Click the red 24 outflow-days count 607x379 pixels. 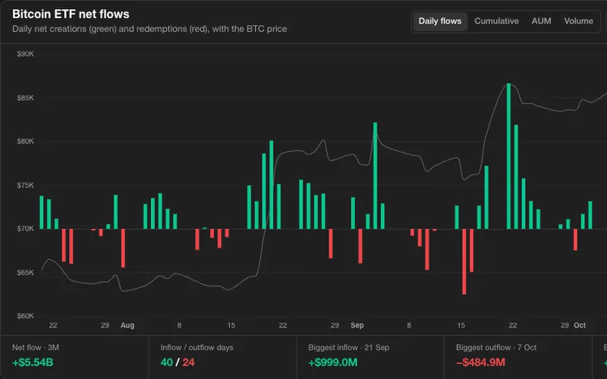point(188,362)
